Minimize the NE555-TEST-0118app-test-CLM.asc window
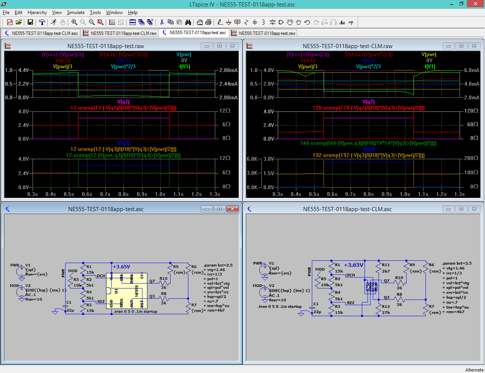The image size is (485, 373). [x=448, y=209]
